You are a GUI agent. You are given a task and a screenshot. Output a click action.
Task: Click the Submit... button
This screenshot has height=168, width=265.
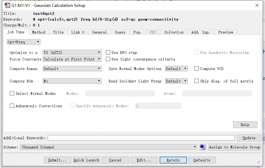click(x=57, y=160)
